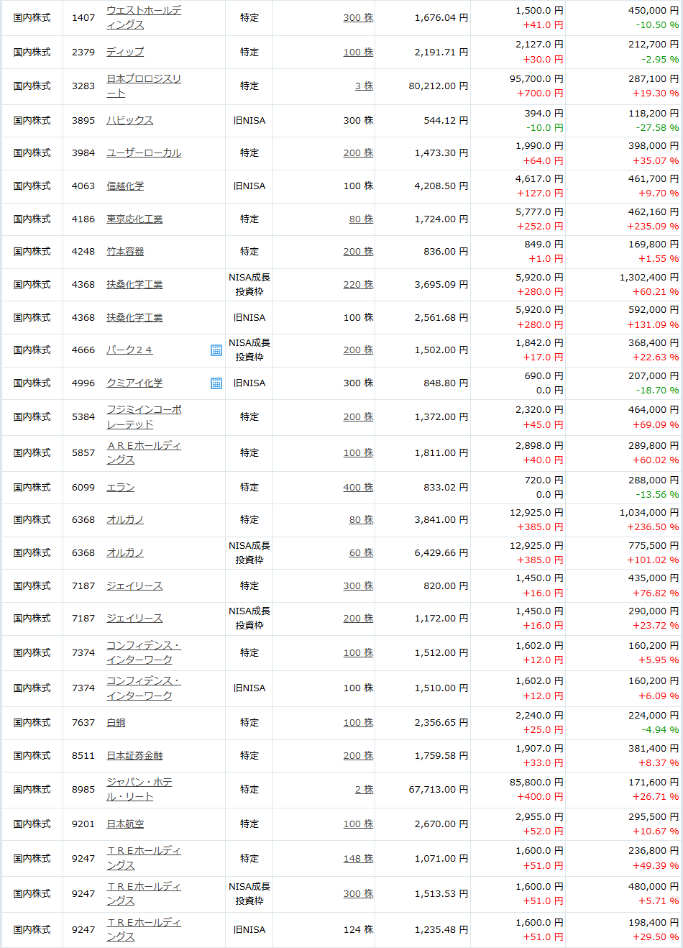Select the 80,212.00 円 acquisition price cell
Image resolution: width=683 pixels, height=948 pixels.
click(439, 86)
